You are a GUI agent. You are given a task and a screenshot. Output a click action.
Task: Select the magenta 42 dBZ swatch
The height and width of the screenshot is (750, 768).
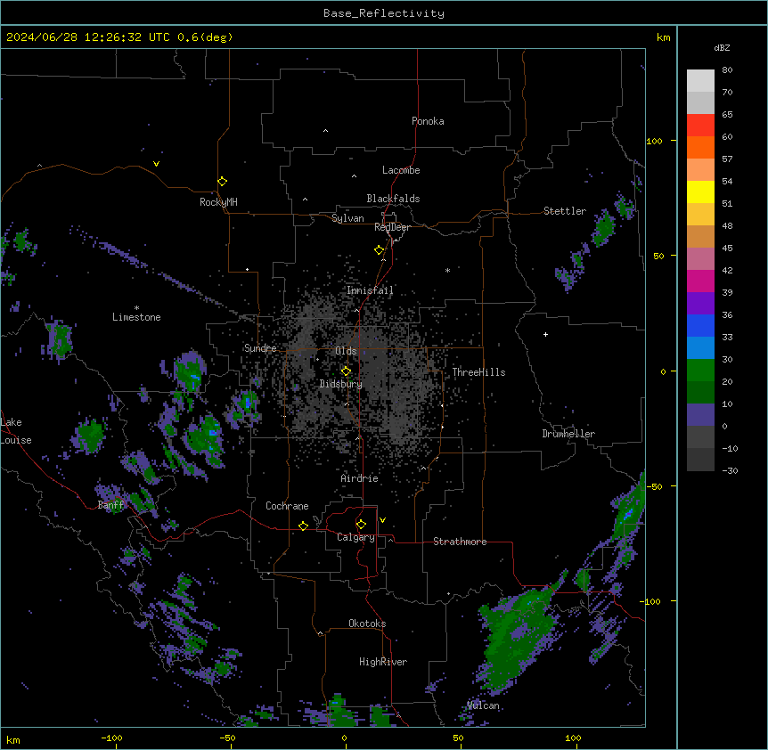click(700, 281)
